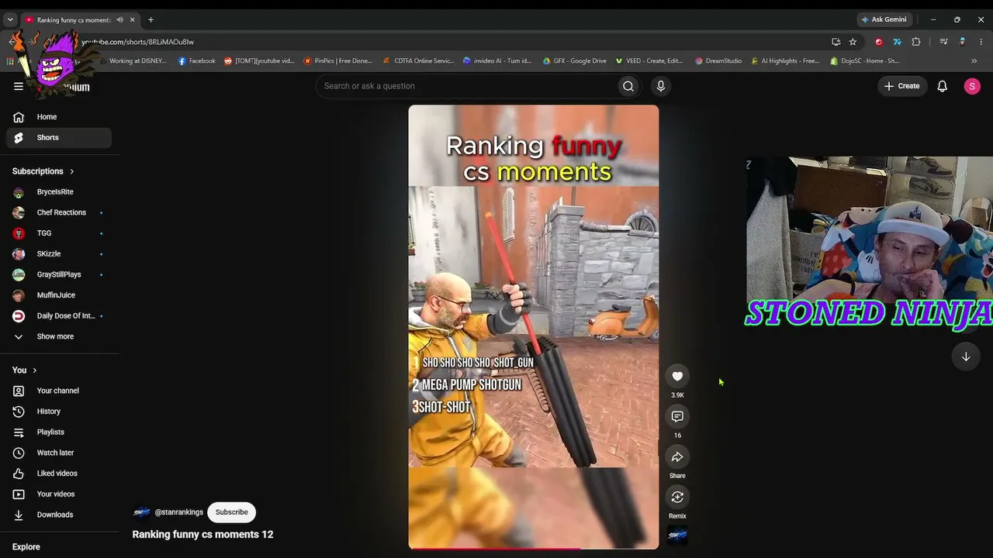Start voice search with the microphone
Screen dimensions: 993x558
pos(660,86)
